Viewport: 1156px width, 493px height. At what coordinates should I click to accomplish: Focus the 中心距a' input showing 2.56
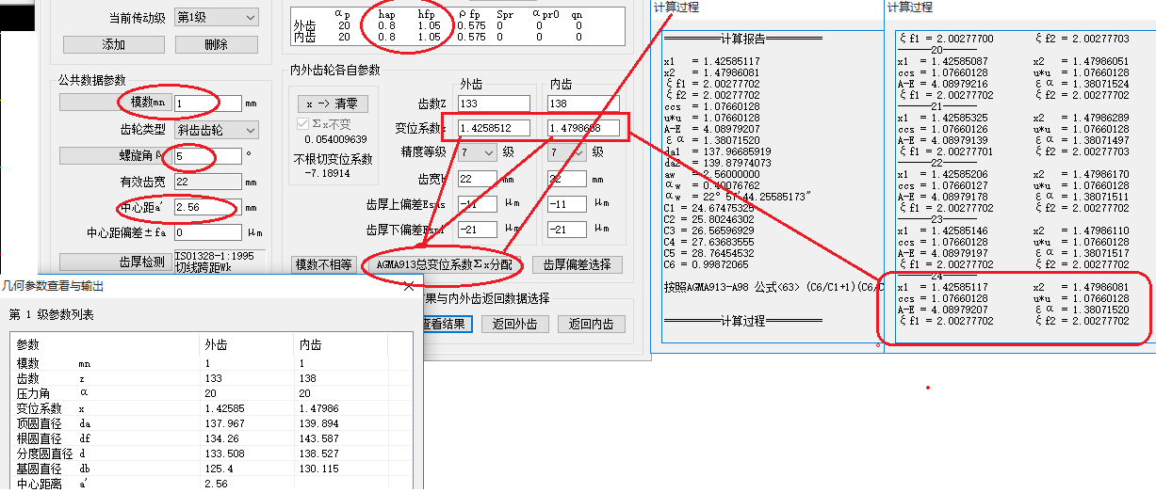pyautogui.click(x=208, y=206)
